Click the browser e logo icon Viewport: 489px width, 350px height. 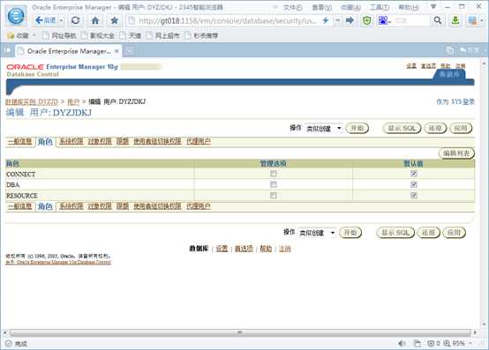pos(16,16)
